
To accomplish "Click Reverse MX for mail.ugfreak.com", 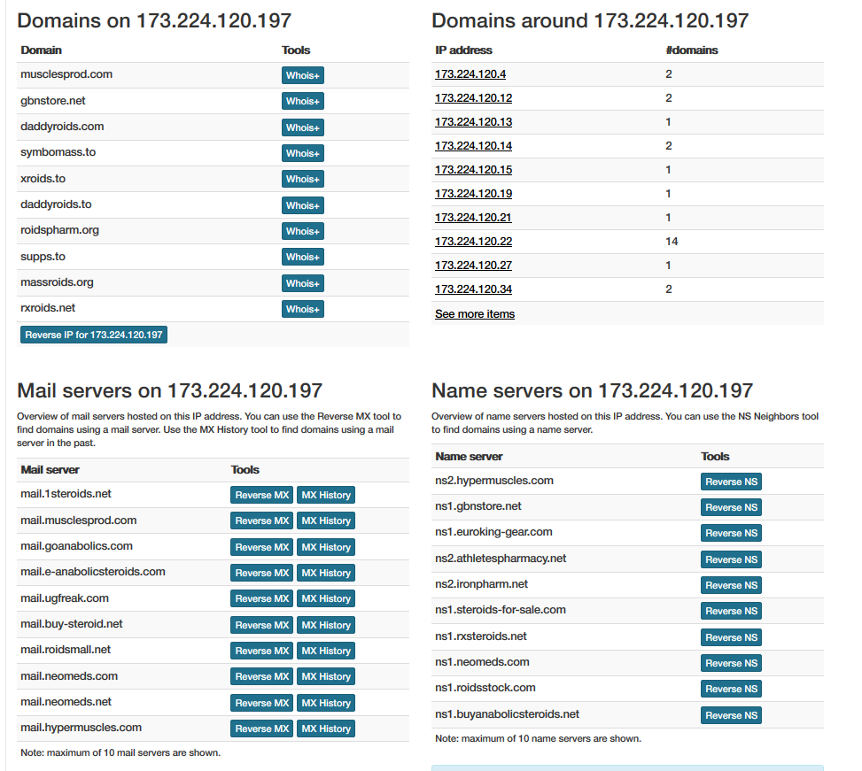I will (x=261, y=598).
